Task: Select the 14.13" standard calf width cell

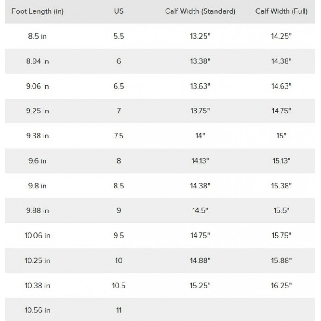Action: click(200, 161)
